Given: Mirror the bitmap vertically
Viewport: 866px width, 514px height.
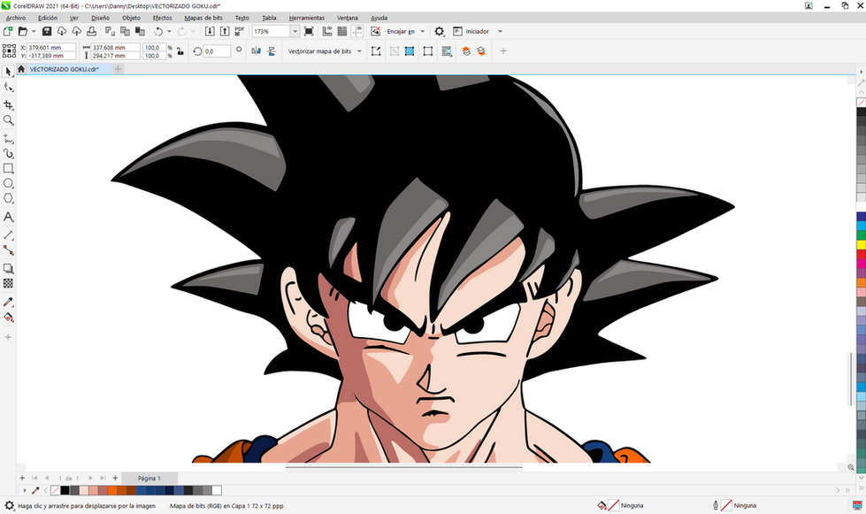Looking at the screenshot, I should [272, 51].
